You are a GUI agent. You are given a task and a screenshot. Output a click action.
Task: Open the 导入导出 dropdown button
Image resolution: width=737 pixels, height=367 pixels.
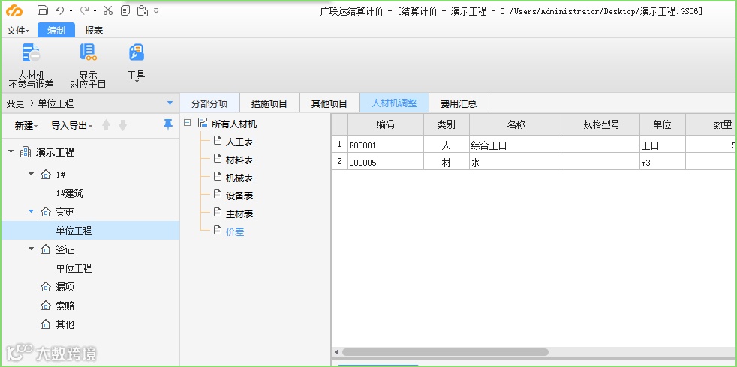pos(71,126)
